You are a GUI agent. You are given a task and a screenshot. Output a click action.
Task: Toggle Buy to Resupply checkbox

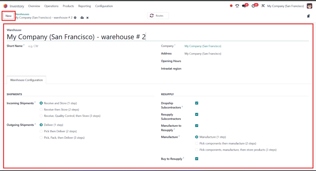point(197,159)
